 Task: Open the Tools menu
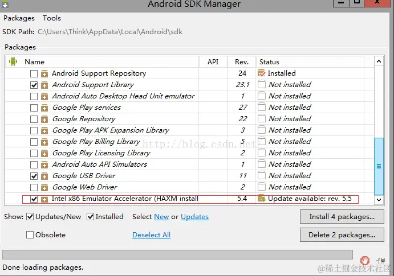click(52, 18)
